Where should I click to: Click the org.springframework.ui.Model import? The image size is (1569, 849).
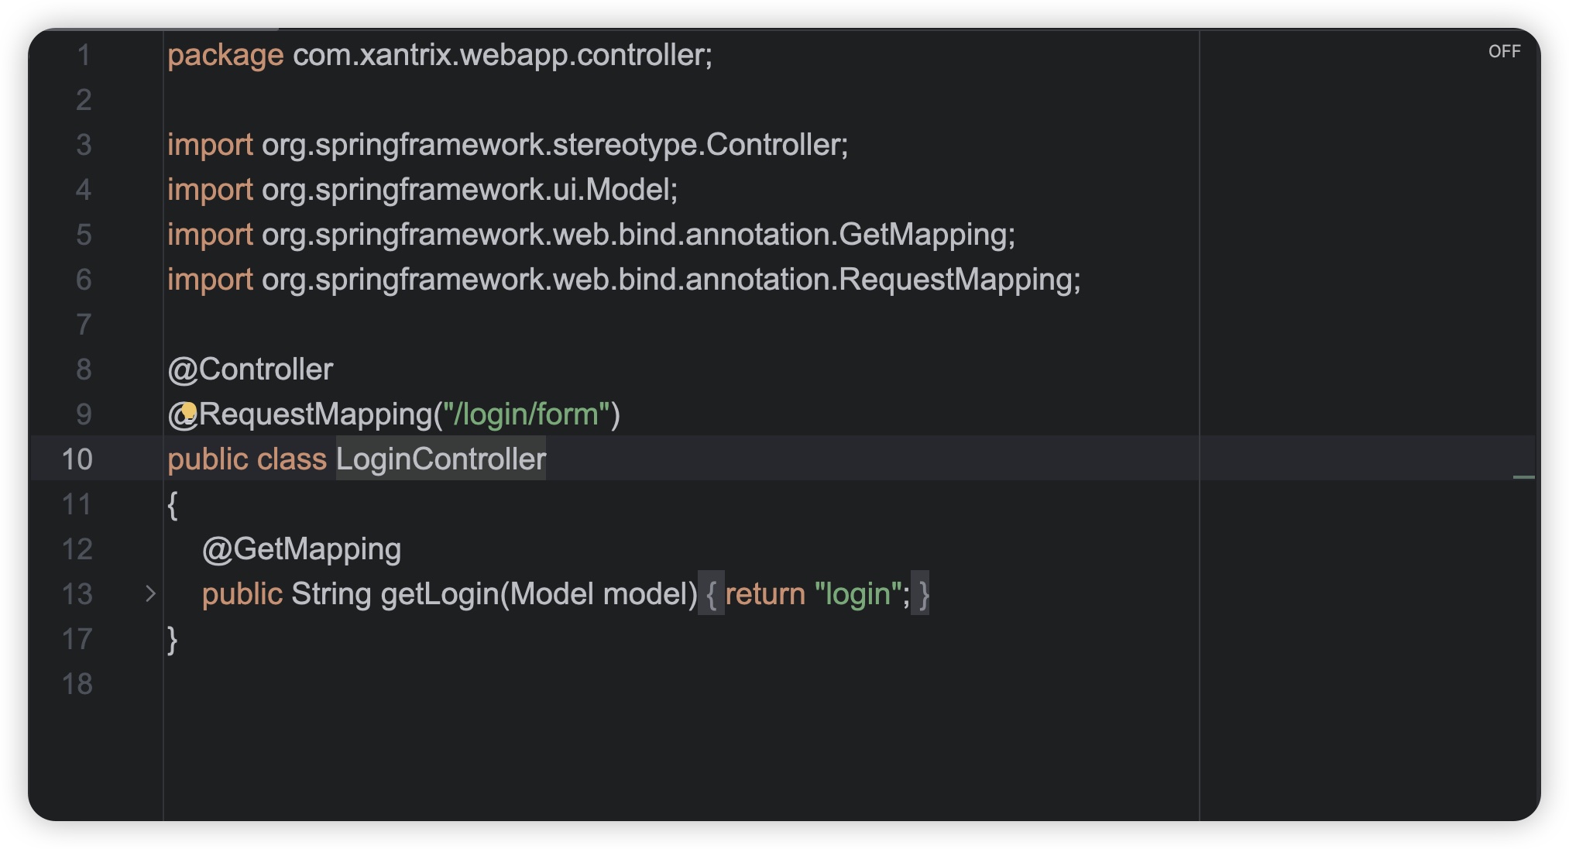click(x=422, y=190)
